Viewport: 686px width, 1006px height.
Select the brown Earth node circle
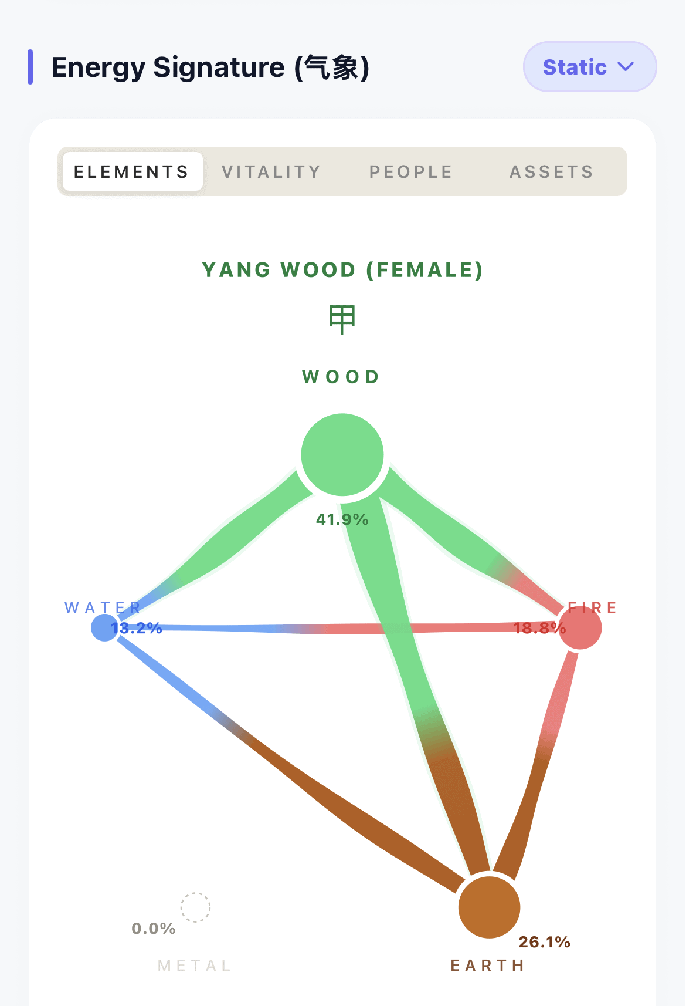pos(489,907)
